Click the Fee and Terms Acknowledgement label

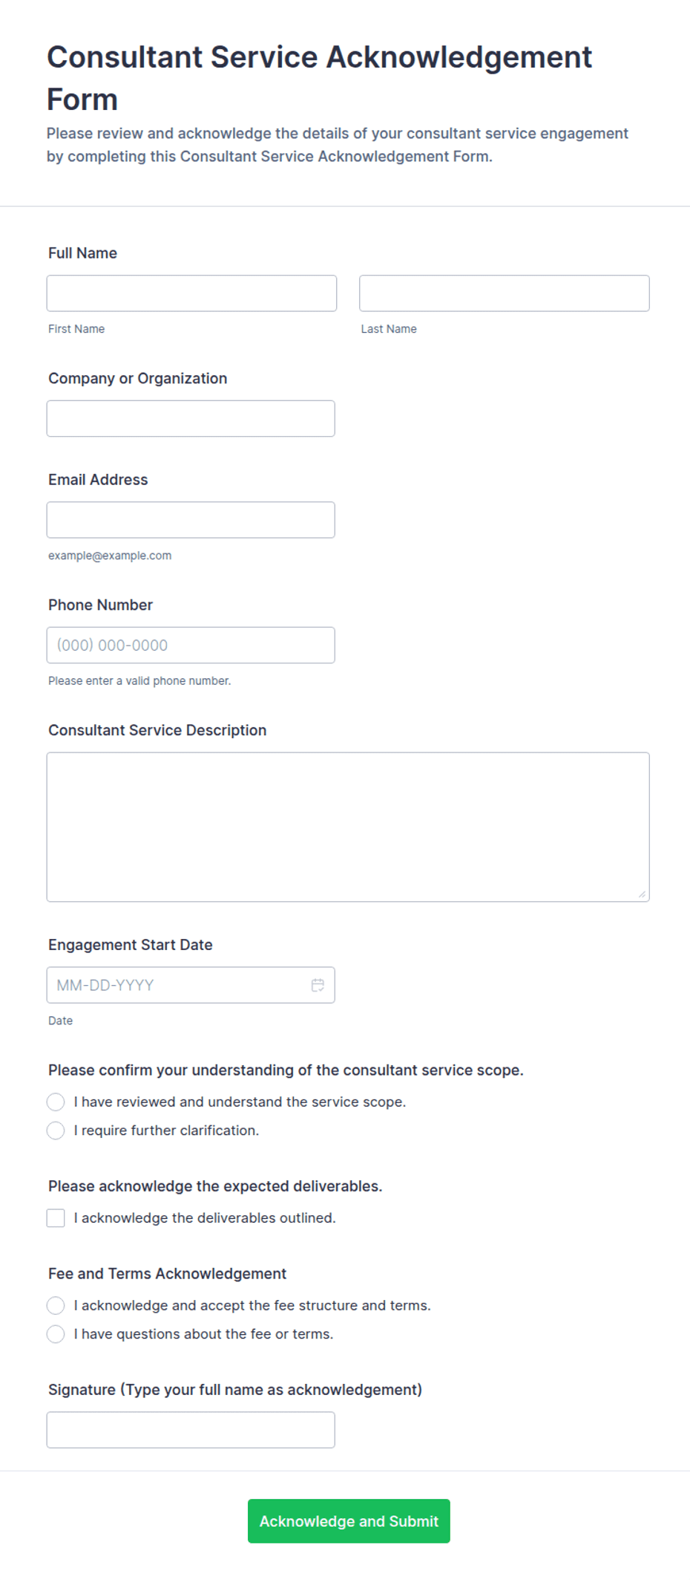(167, 1274)
